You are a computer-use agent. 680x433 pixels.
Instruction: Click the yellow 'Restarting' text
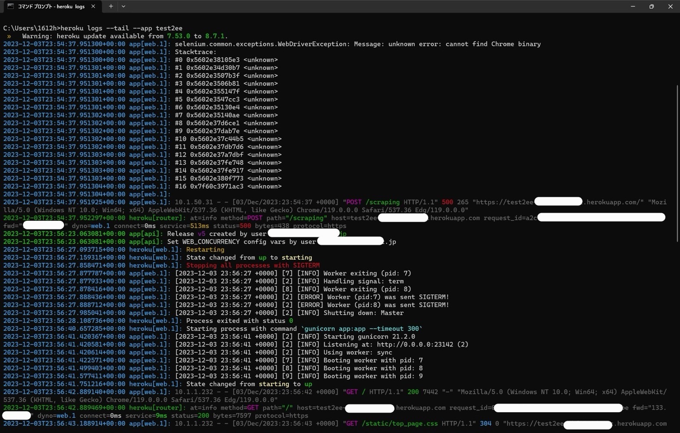tap(205, 250)
